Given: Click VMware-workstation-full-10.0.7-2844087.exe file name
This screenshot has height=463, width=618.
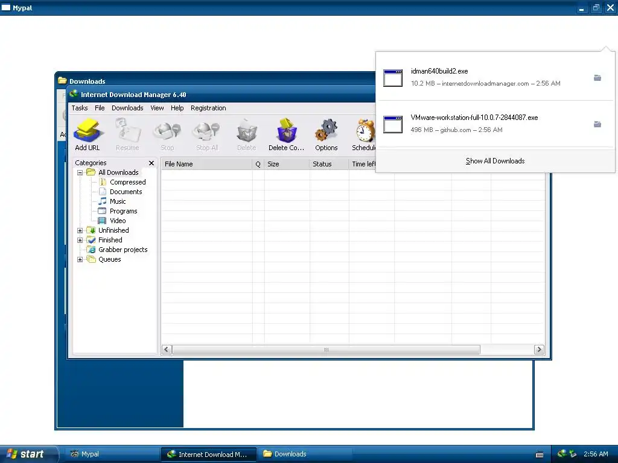Looking at the screenshot, I should (x=474, y=118).
